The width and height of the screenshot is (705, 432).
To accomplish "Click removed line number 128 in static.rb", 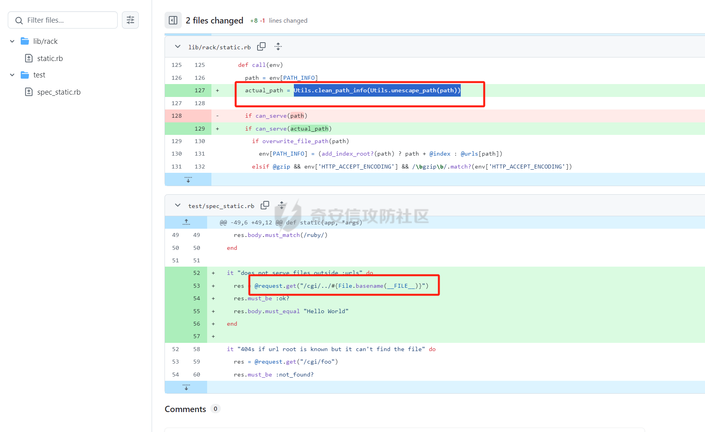I will click(177, 116).
